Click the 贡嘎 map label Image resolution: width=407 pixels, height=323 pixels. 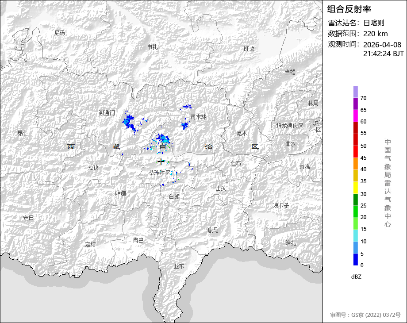304,166
